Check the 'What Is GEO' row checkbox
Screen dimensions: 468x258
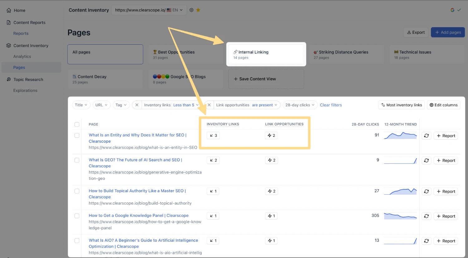(x=77, y=160)
